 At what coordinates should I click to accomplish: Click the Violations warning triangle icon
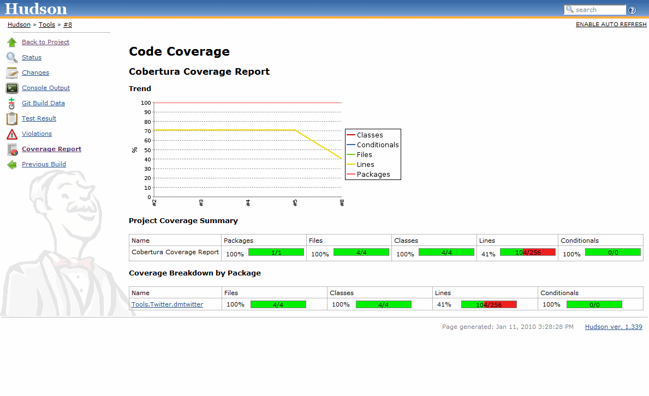pos(12,134)
